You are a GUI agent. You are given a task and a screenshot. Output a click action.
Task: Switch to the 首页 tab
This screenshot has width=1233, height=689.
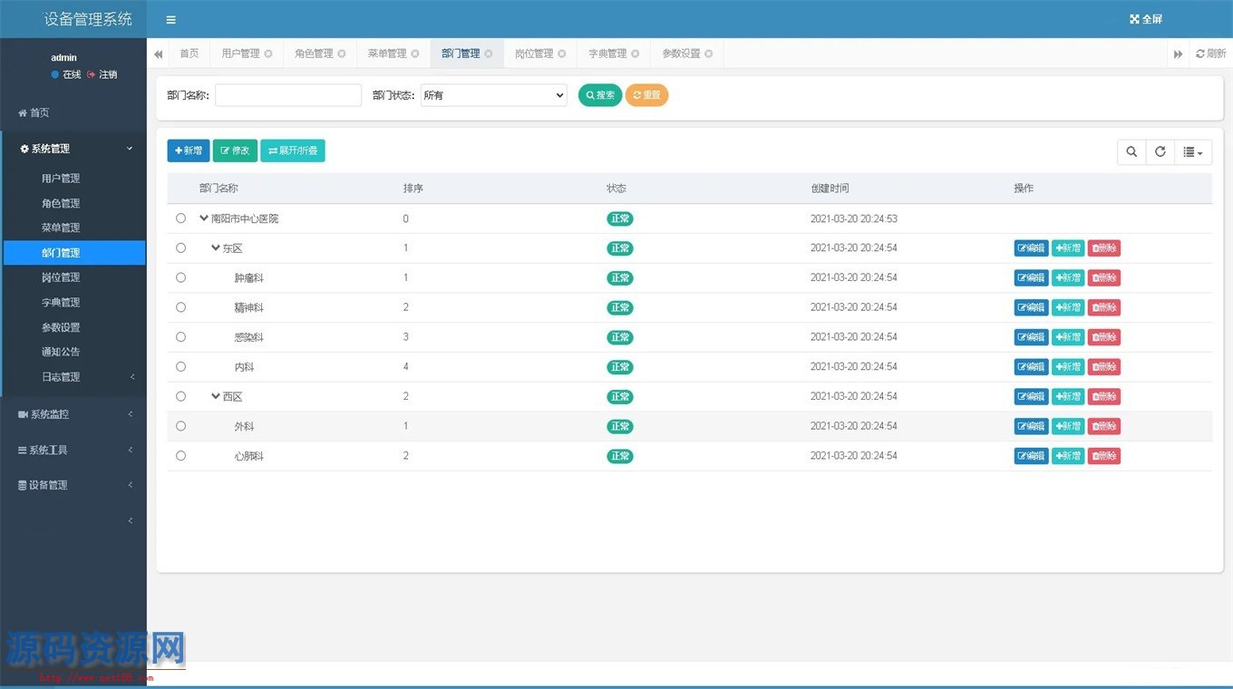[189, 53]
